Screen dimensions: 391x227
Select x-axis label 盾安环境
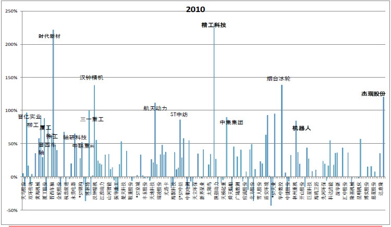click(266, 191)
